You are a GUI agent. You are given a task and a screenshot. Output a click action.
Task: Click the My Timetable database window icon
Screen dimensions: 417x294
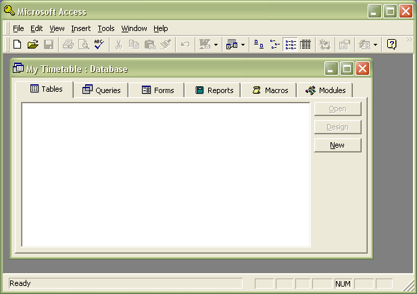point(18,68)
